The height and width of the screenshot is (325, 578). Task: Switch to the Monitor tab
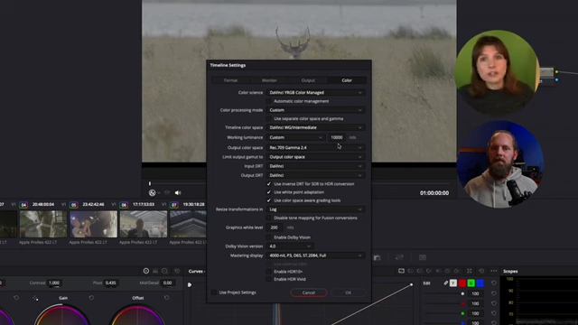(x=269, y=80)
